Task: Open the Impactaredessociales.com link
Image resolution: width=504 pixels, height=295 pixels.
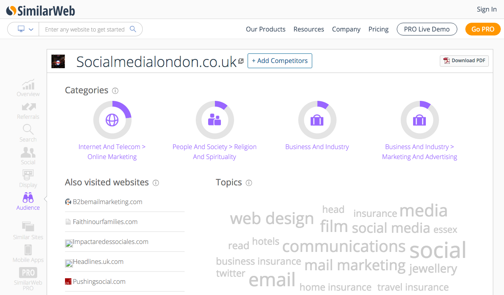Action: [110, 242]
